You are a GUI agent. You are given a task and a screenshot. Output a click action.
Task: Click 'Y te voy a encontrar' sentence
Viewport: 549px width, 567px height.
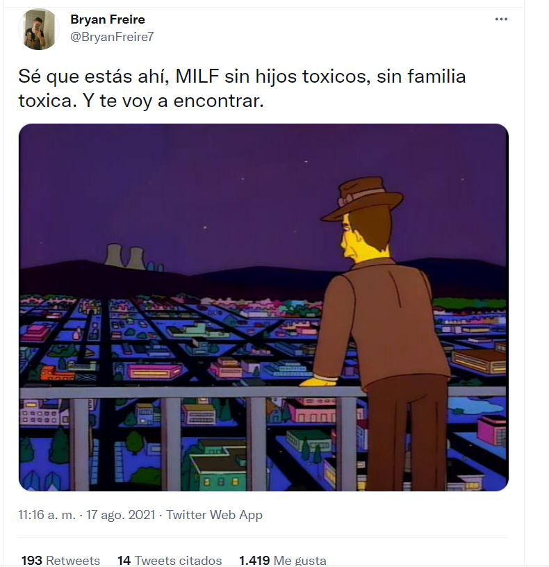click(x=173, y=101)
